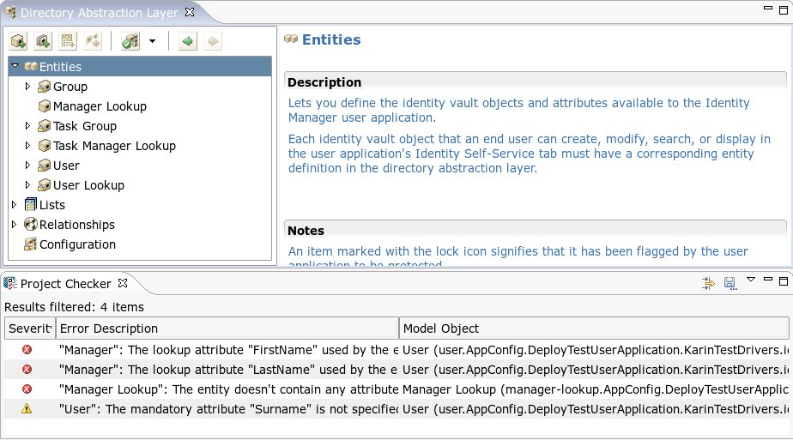Expand the Lists tree node
This screenshot has width=793, height=440.
pyautogui.click(x=14, y=205)
